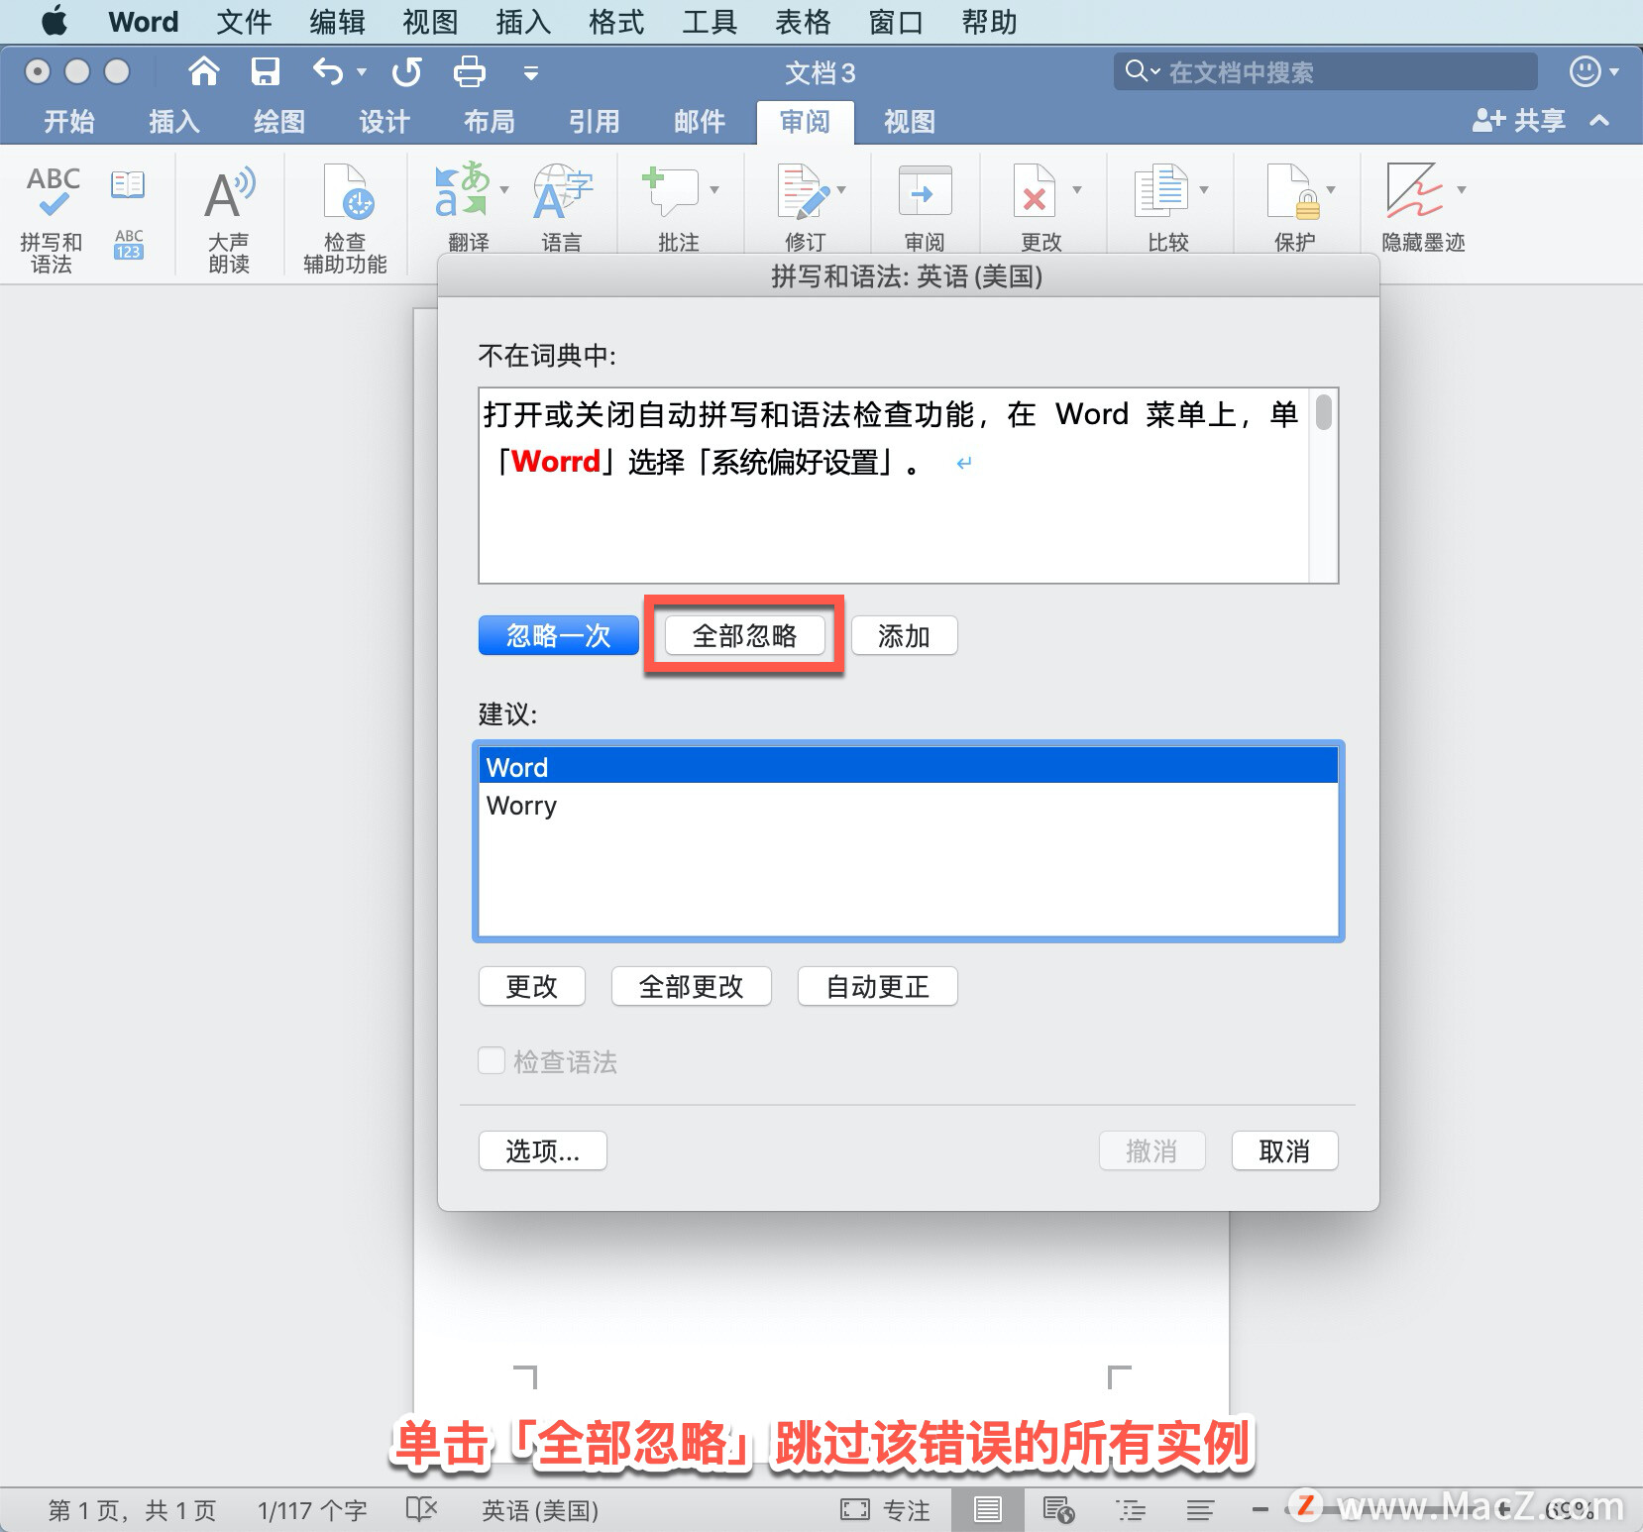The image size is (1643, 1532).
Task: Switch to the 布局 ribbon tab
Action: [x=490, y=121]
